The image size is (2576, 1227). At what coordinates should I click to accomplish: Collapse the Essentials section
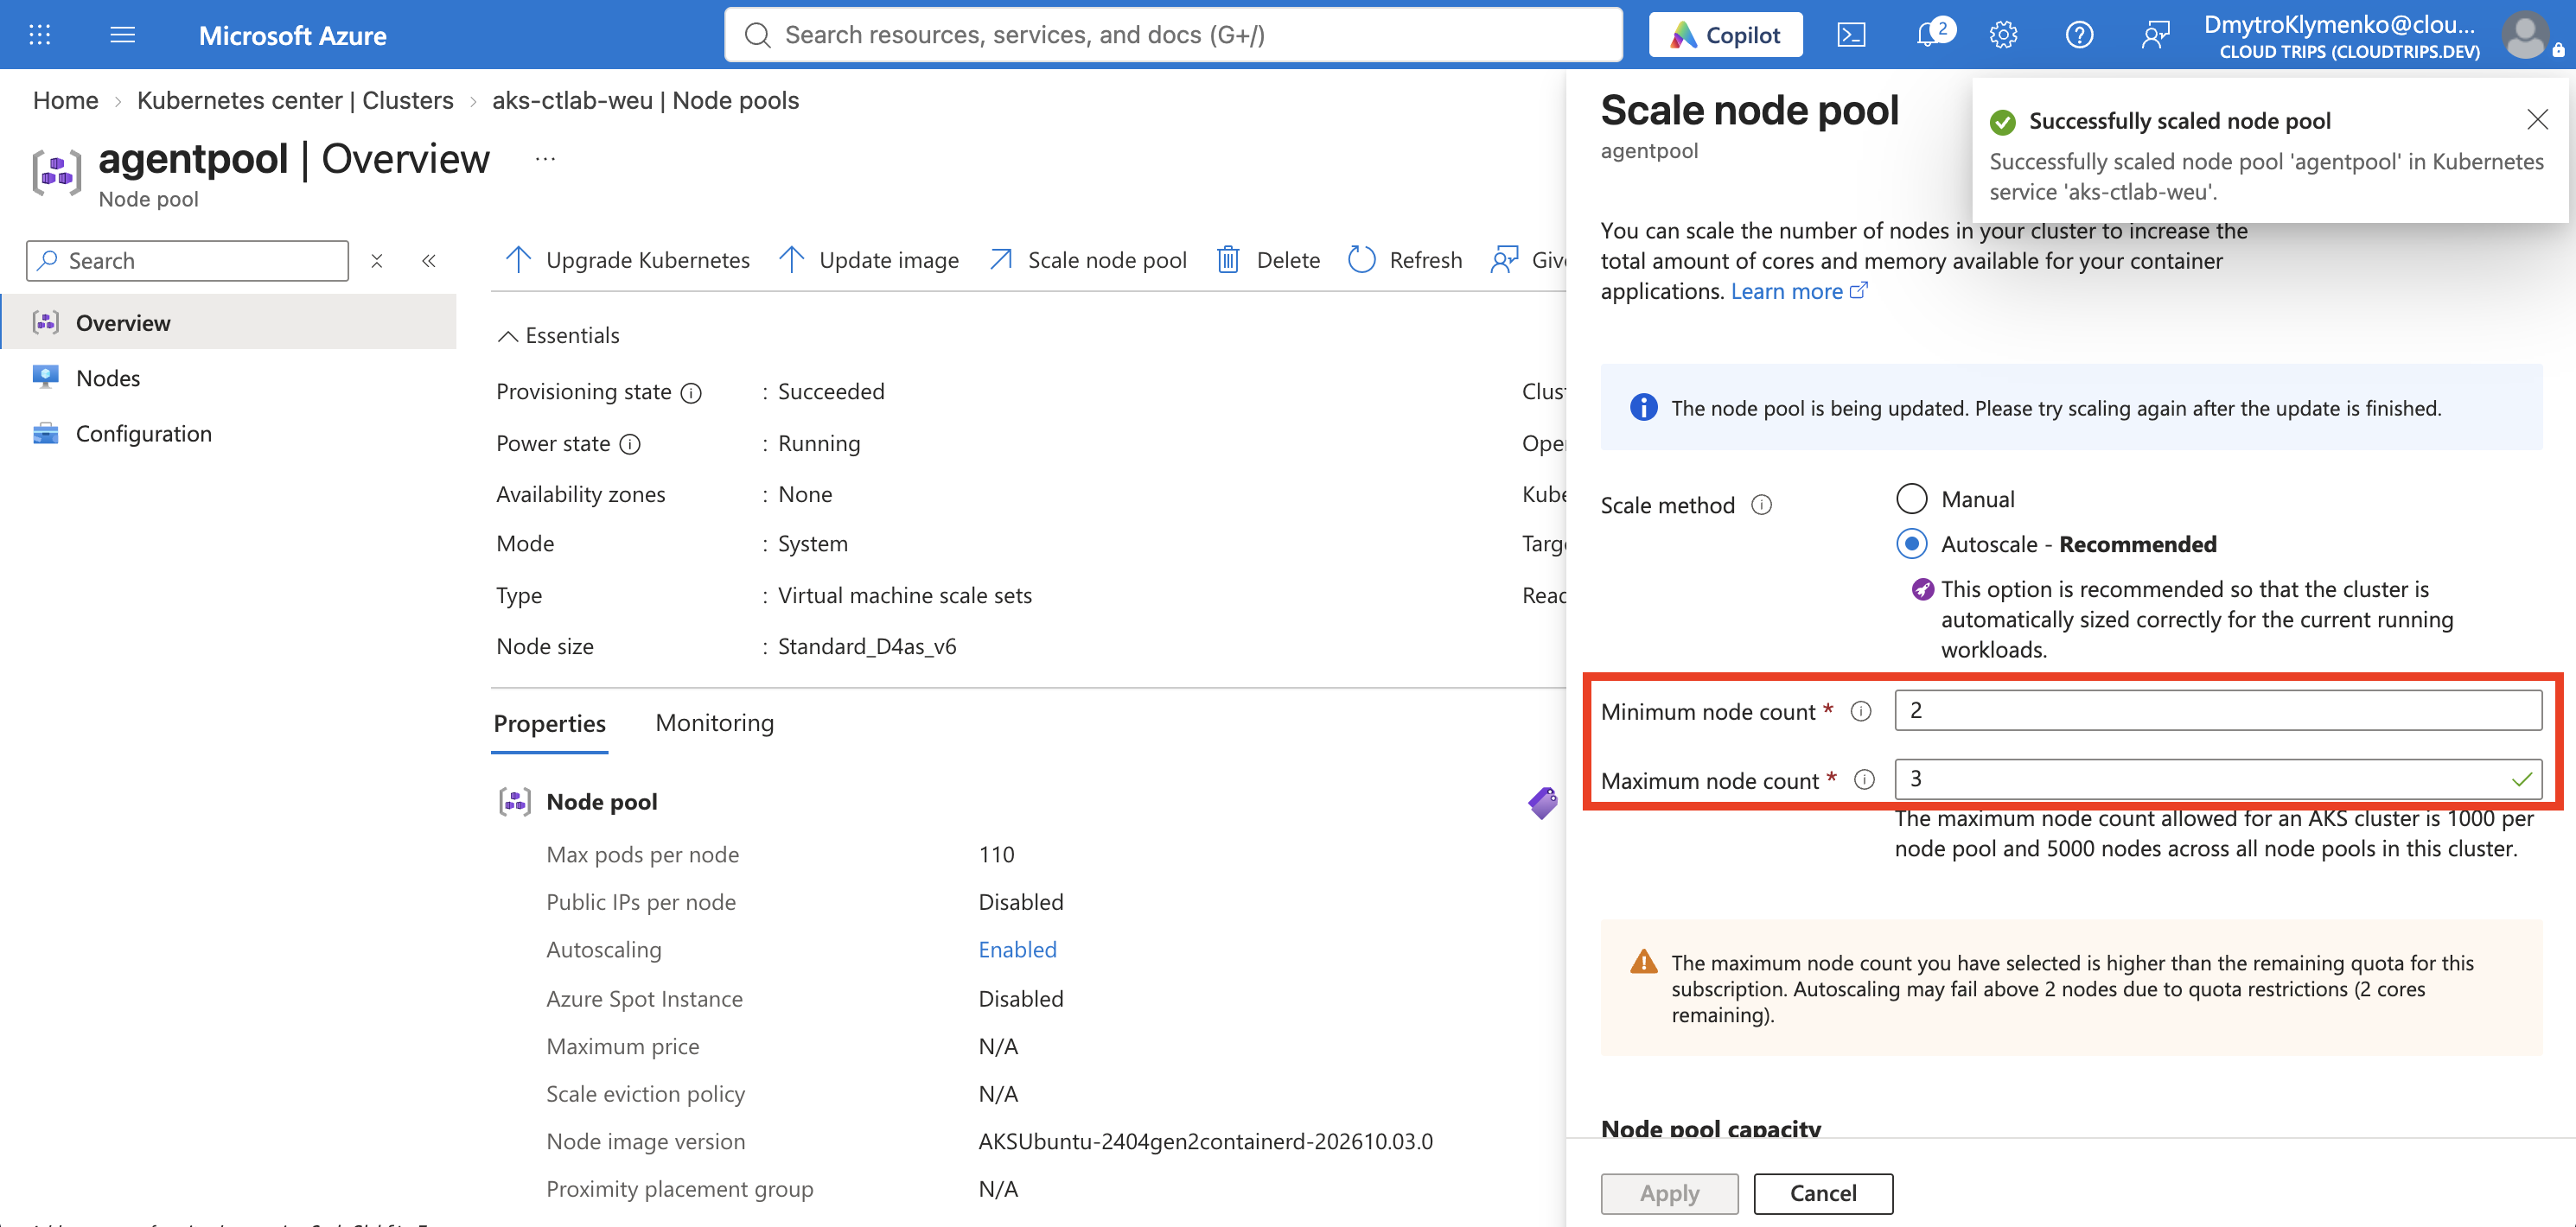pos(559,336)
